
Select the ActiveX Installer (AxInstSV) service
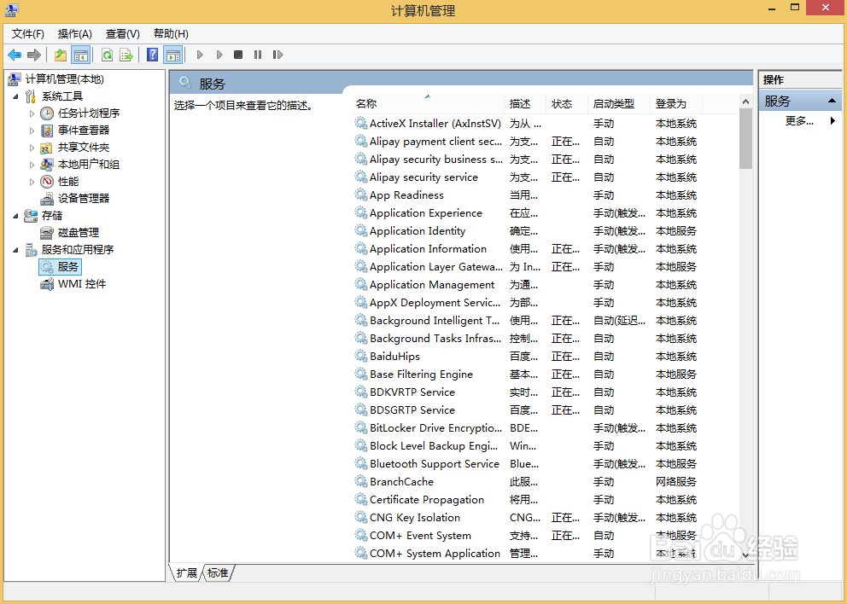click(435, 124)
